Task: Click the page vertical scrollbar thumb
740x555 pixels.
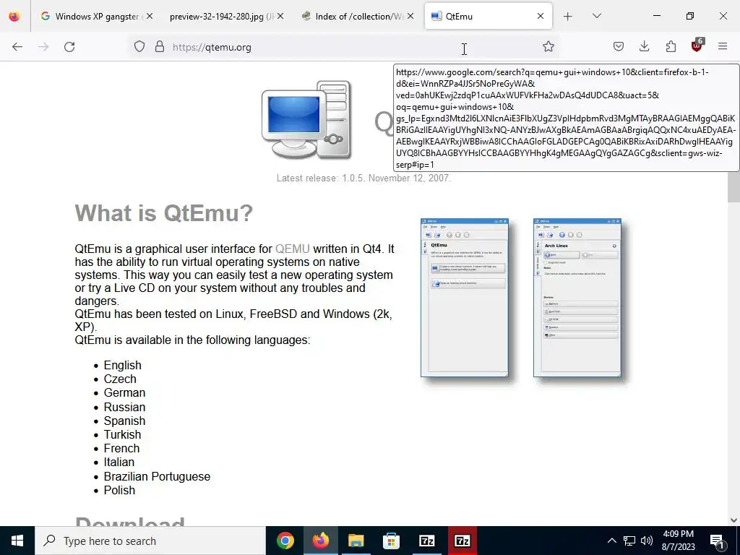Action: [x=733, y=187]
